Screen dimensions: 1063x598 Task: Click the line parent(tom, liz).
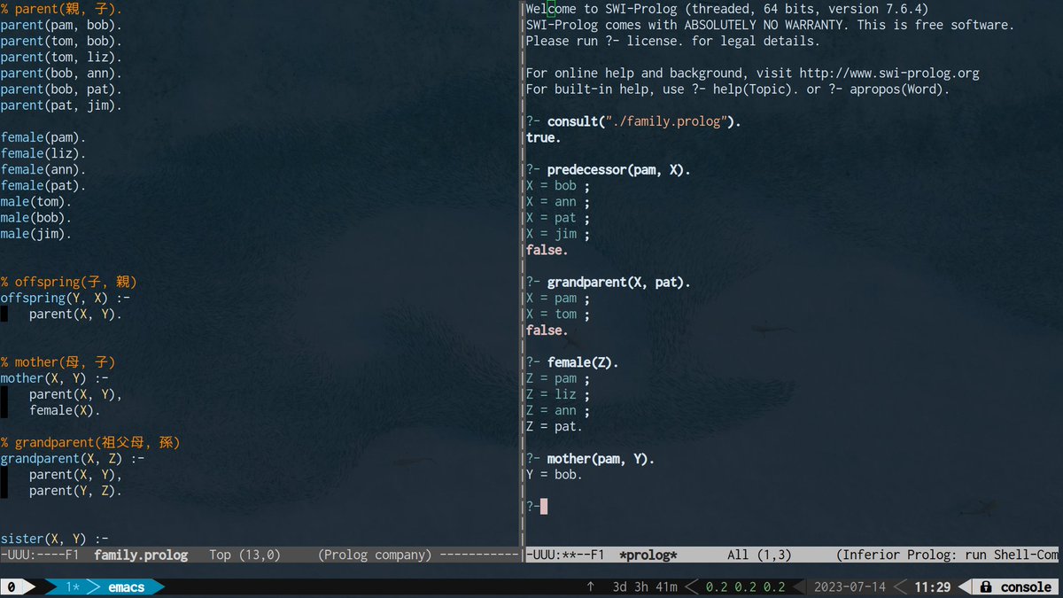[x=61, y=57]
